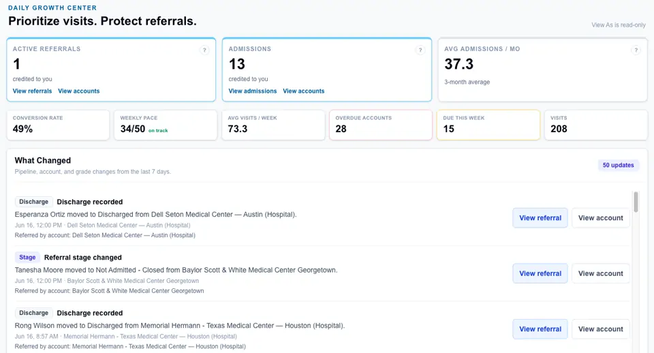View account for Tanesha Moore stage change

click(601, 273)
